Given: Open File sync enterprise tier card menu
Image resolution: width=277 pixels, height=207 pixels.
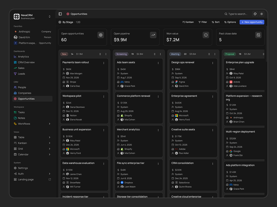Looking at the screenshot, I should click(x=158, y=164).
